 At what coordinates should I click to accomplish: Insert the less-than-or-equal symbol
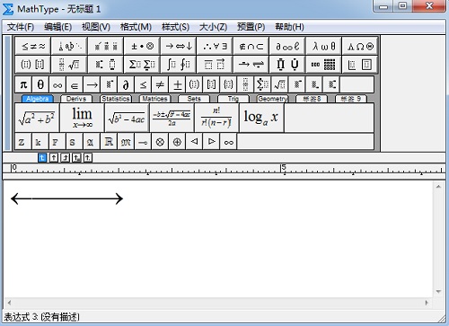[x=143, y=84]
